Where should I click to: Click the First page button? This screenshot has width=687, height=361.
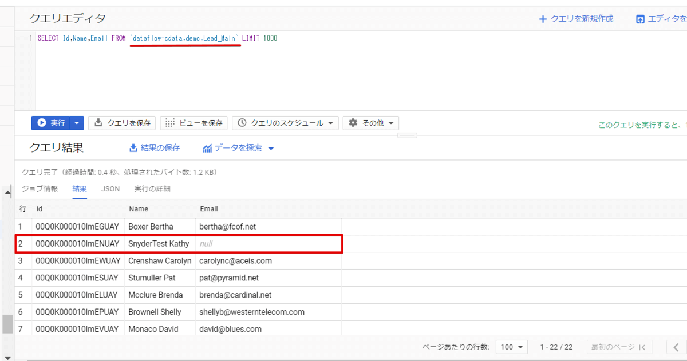(620, 347)
